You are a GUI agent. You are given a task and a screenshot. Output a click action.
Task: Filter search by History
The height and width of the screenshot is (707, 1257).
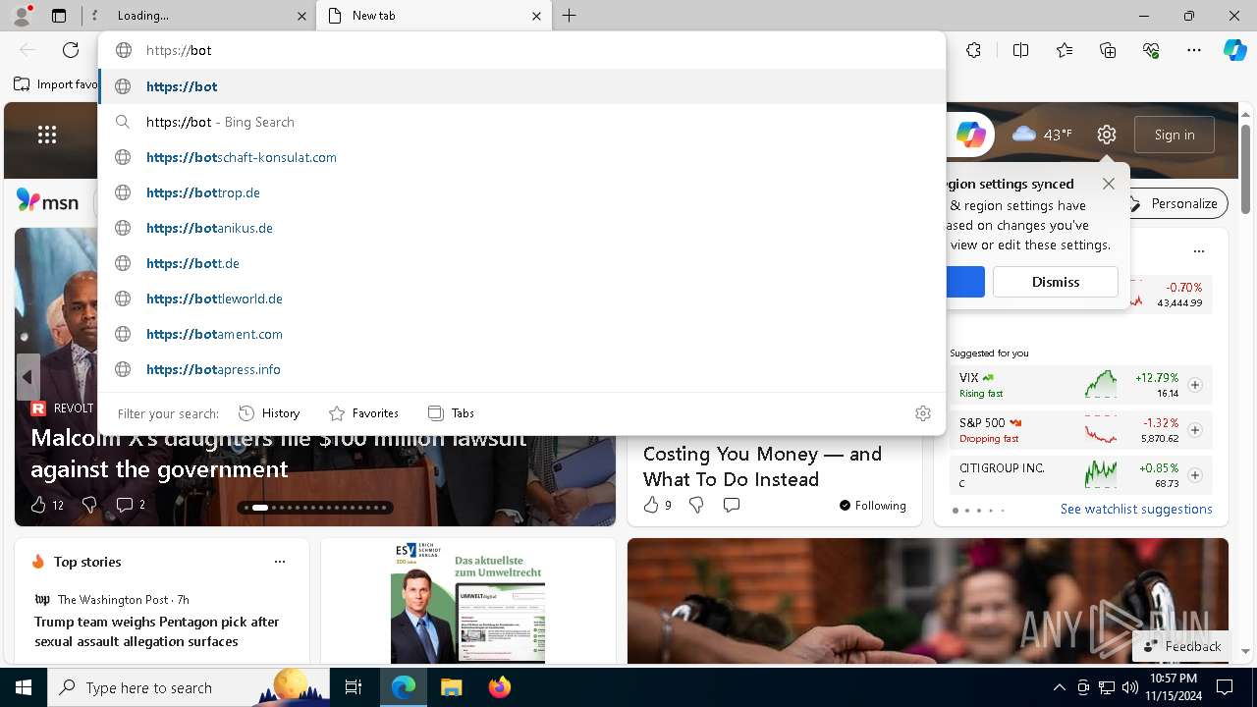(269, 413)
